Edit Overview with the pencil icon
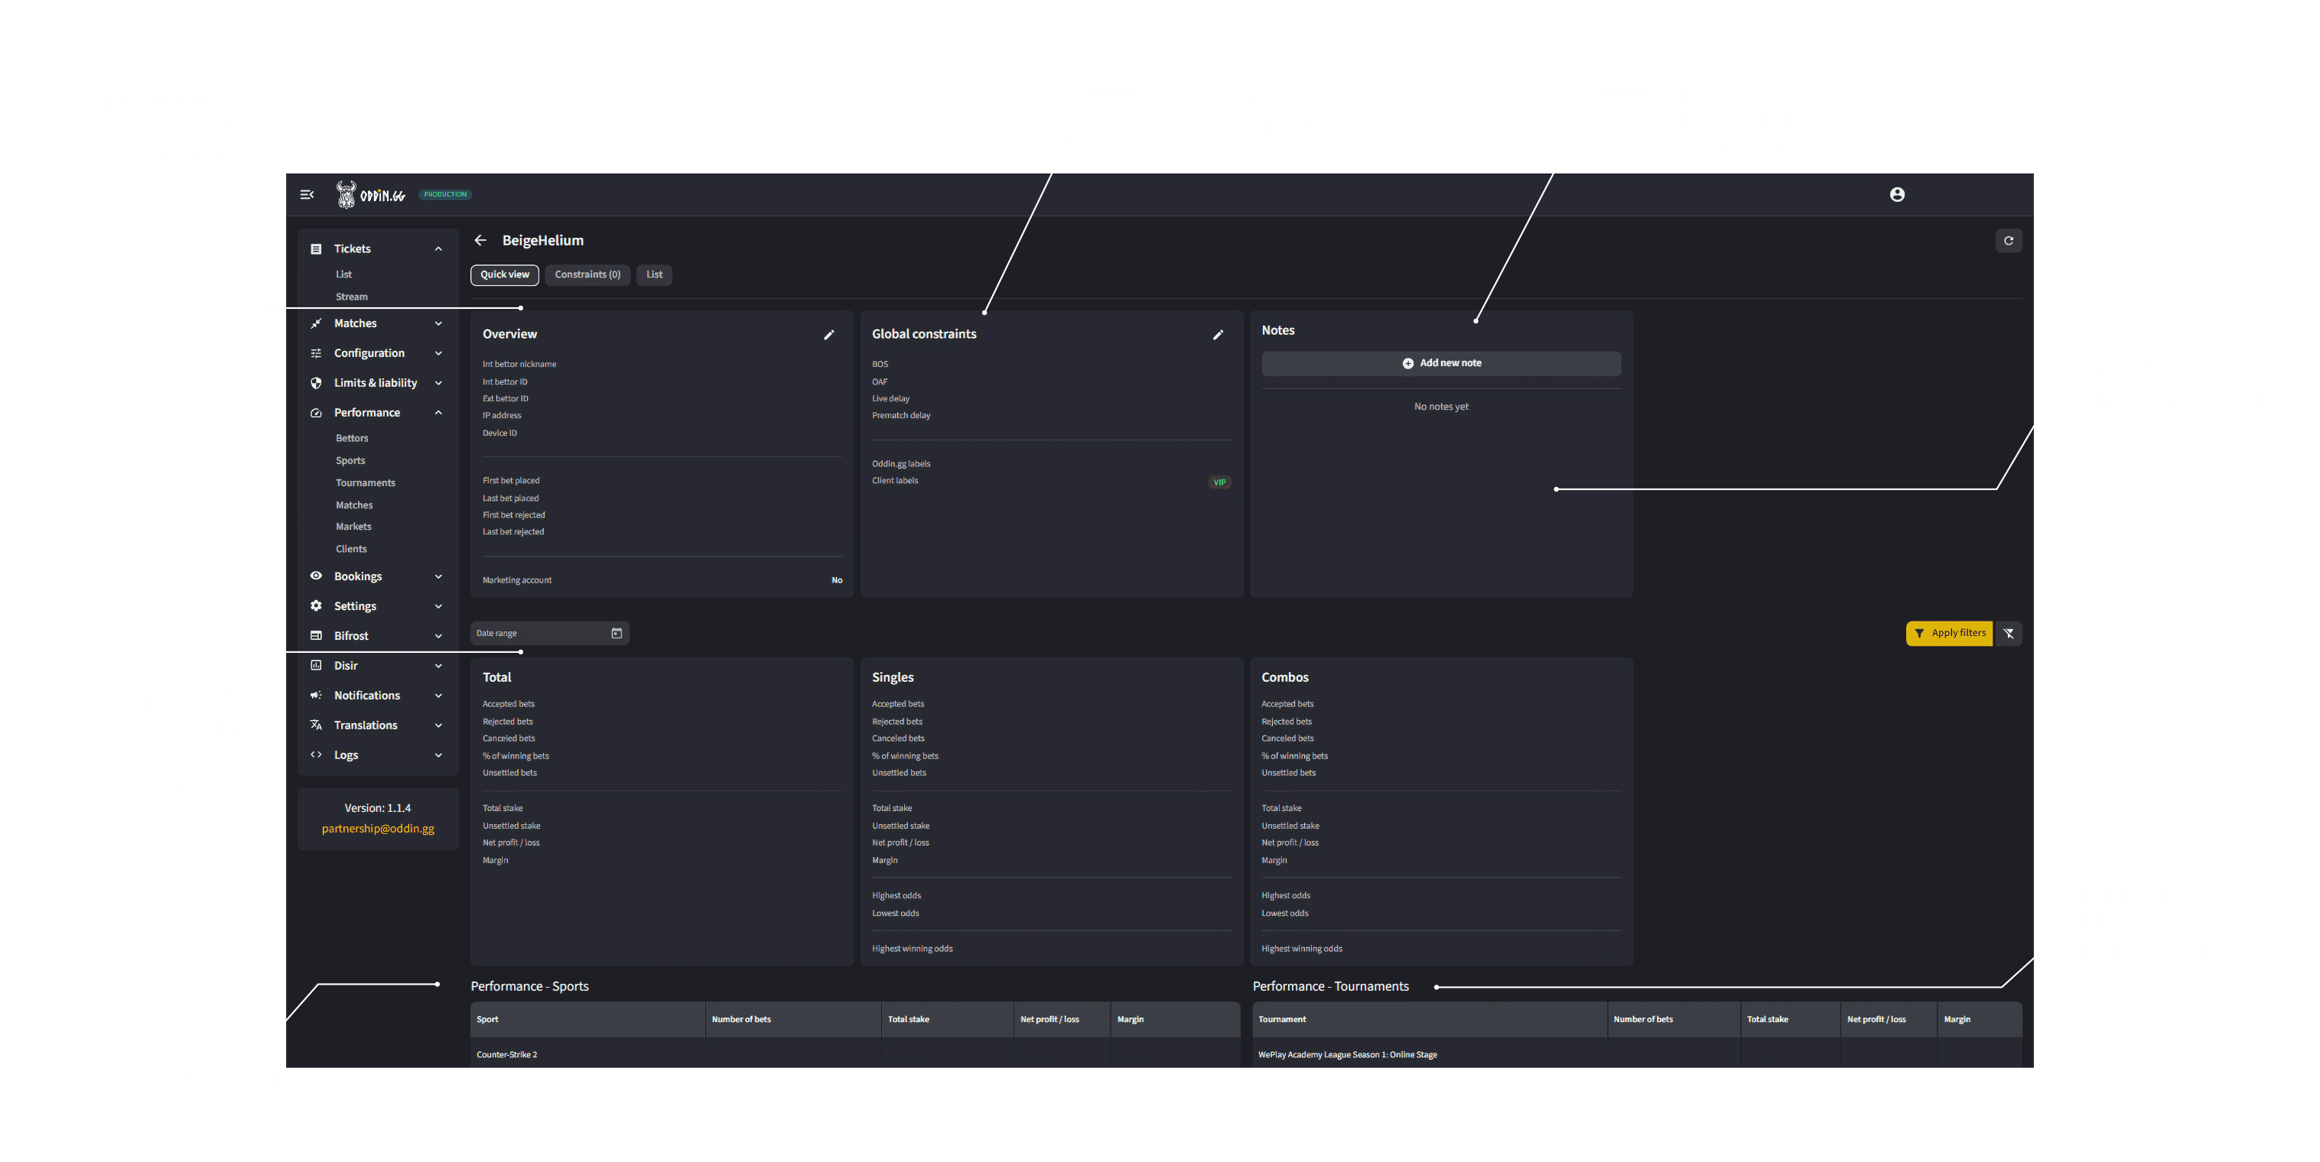The width and height of the screenshot is (2320, 1162). tap(828, 335)
